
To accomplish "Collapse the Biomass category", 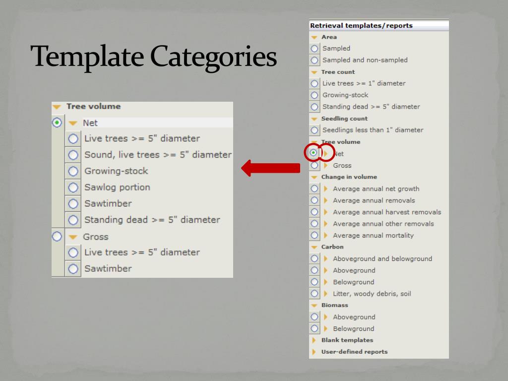I will (x=314, y=306).
